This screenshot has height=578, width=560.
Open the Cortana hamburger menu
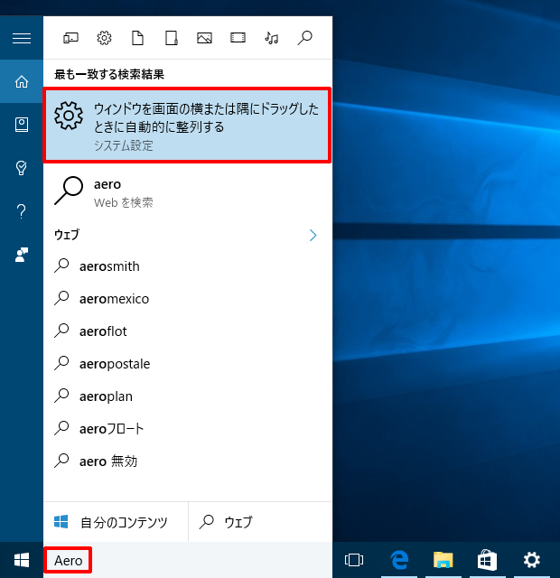click(22, 38)
